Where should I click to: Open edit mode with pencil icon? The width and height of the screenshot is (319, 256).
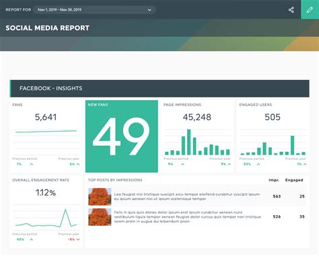310,9
